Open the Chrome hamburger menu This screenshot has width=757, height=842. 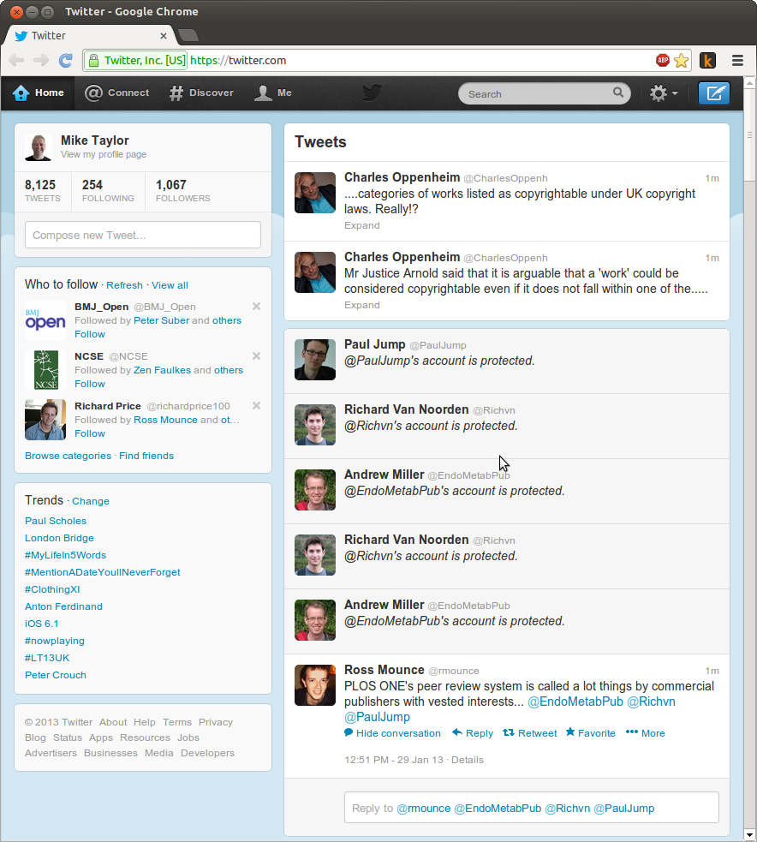pos(737,60)
